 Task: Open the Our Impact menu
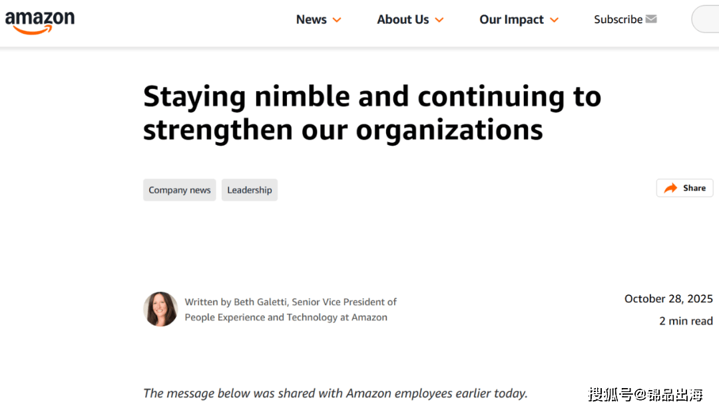pyautogui.click(x=511, y=20)
